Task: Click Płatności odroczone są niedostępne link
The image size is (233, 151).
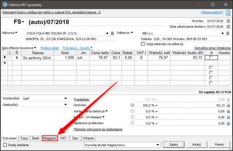Action: [x=98, y=129]
